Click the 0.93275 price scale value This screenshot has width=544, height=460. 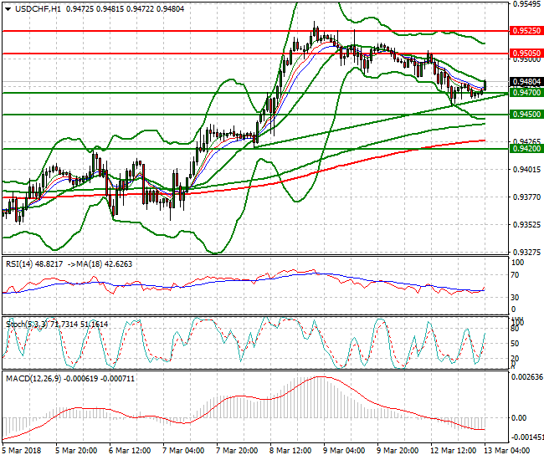pyautogui.click(x=526, y=252)
